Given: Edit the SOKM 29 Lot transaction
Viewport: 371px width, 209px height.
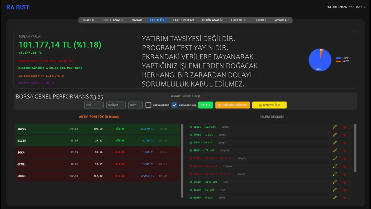Looking at the screenshot, I should (x=335, y=143).
